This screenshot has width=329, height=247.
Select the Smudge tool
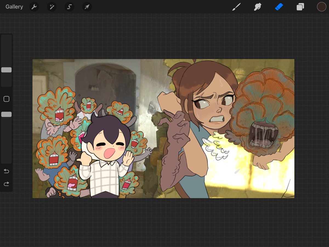(257, 7)
